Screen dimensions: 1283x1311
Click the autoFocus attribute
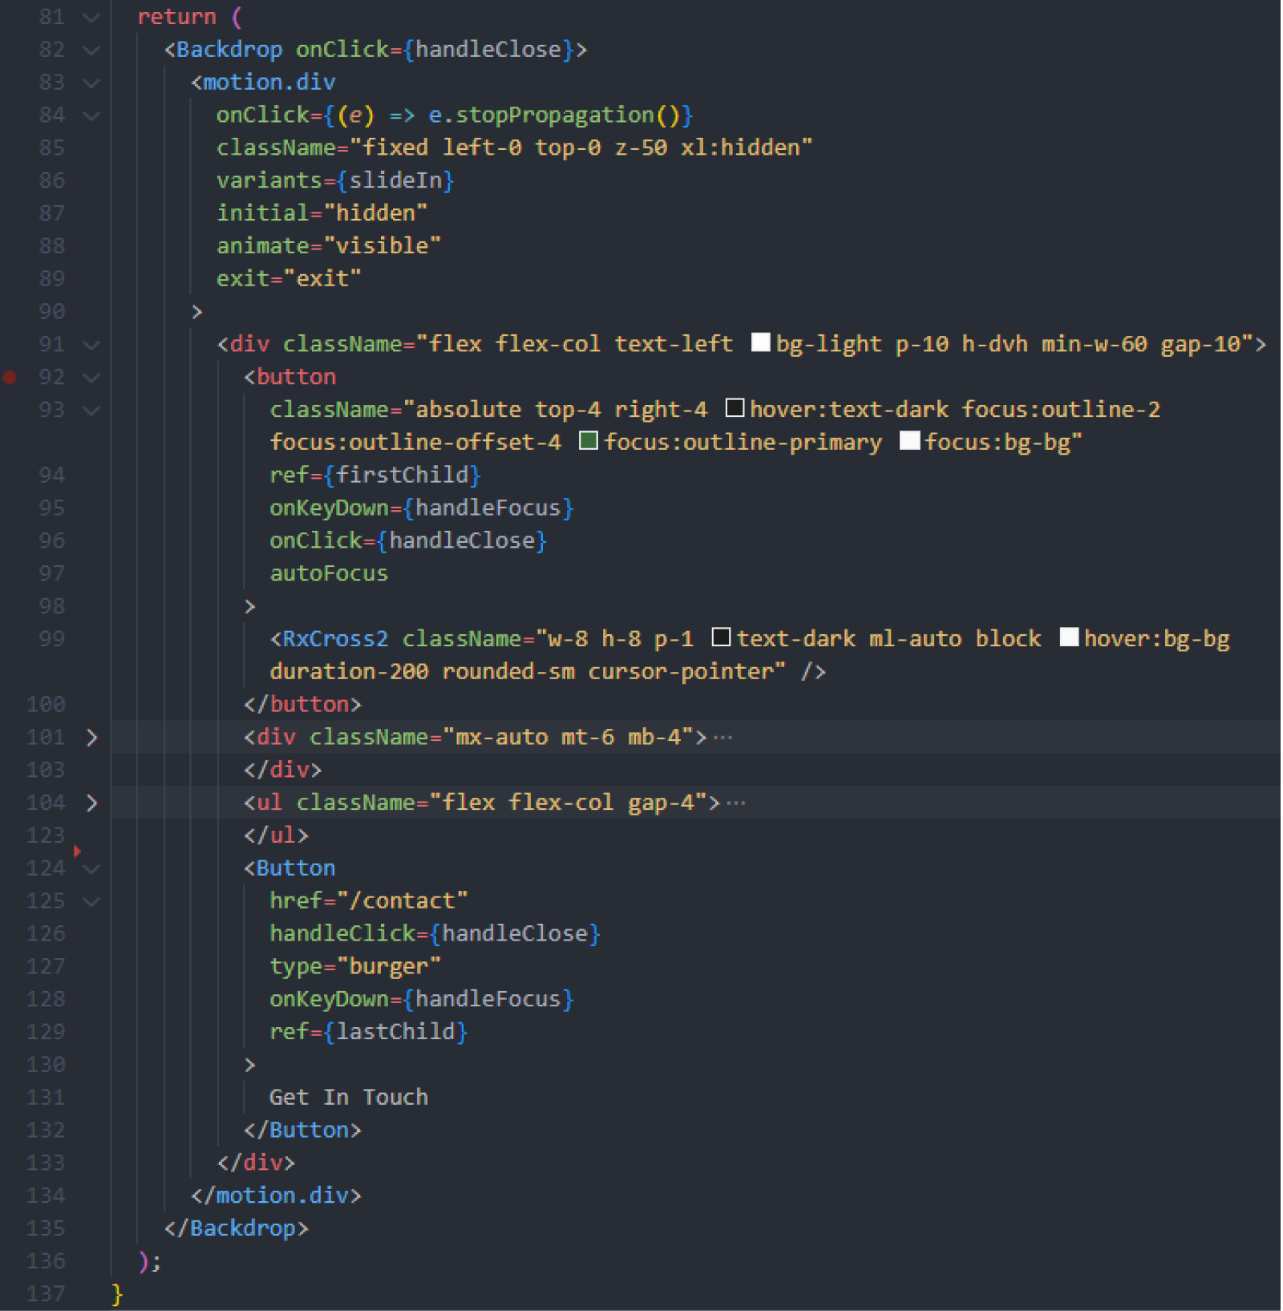coord(329,574)
